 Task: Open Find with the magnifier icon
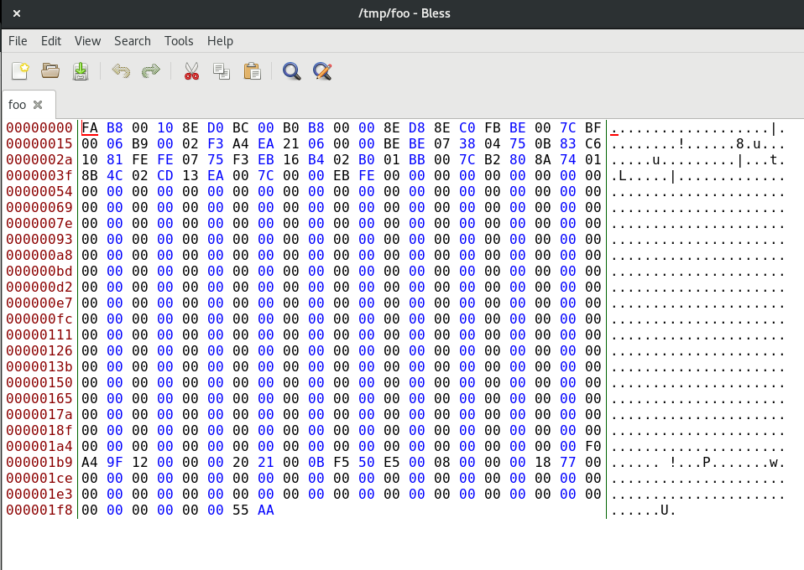click(x=292, y=70)
